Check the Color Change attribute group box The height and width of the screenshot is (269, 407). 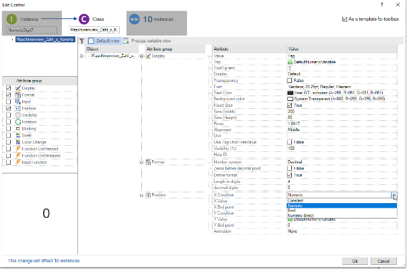7,142
